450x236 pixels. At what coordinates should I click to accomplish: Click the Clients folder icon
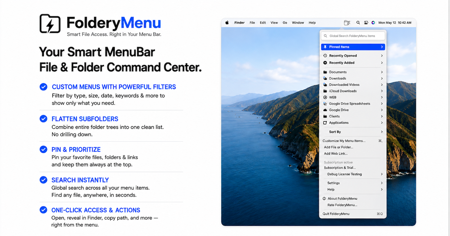(x=325, y=117)
